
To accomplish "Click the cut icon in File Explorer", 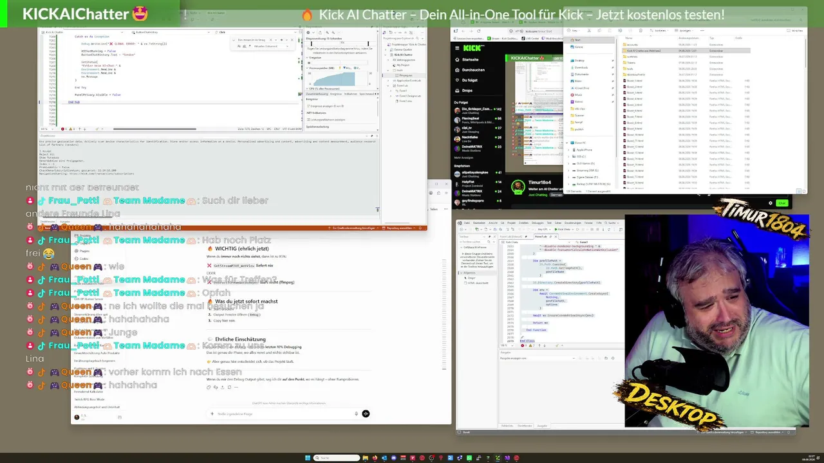I will click(589, 30).
